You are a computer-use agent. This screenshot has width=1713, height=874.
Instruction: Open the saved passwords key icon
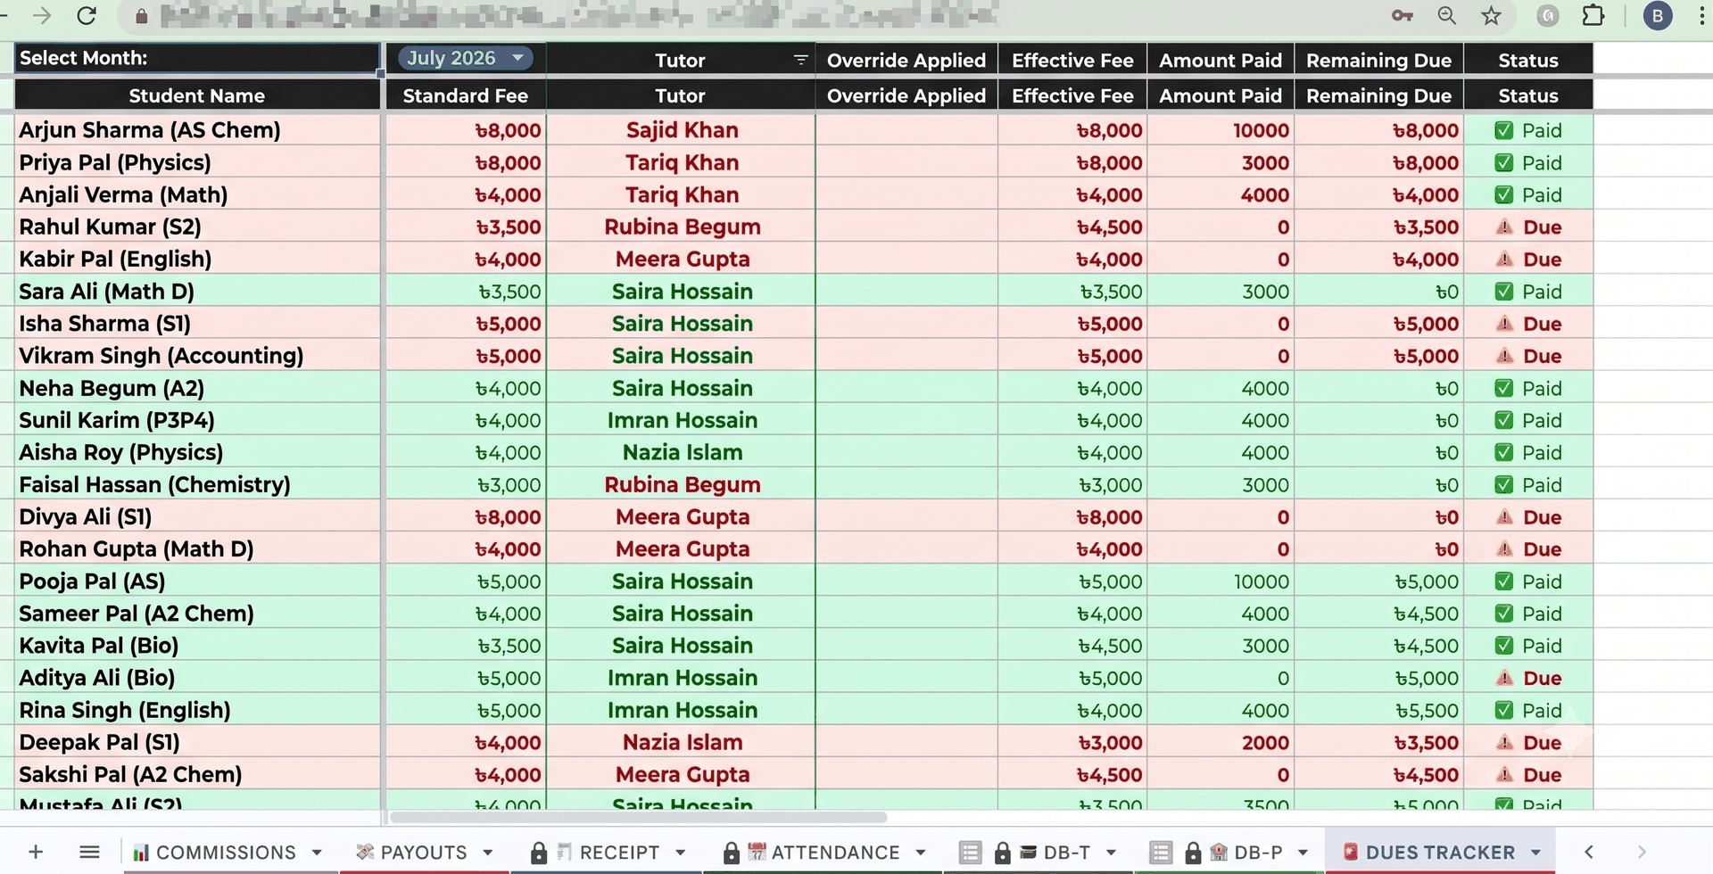tap(1403, 15)
